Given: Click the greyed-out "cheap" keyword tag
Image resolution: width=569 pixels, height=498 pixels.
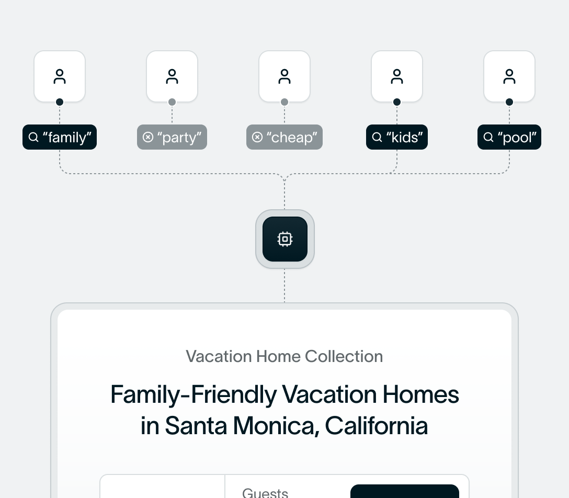Looking at the screenshot, I should tap(284, 137).
